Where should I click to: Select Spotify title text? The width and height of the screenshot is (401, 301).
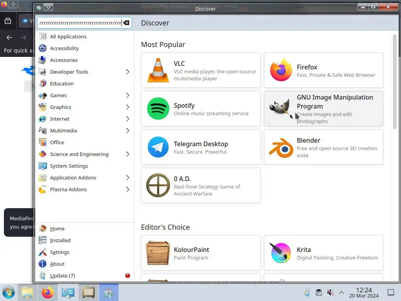coord(184,105)
